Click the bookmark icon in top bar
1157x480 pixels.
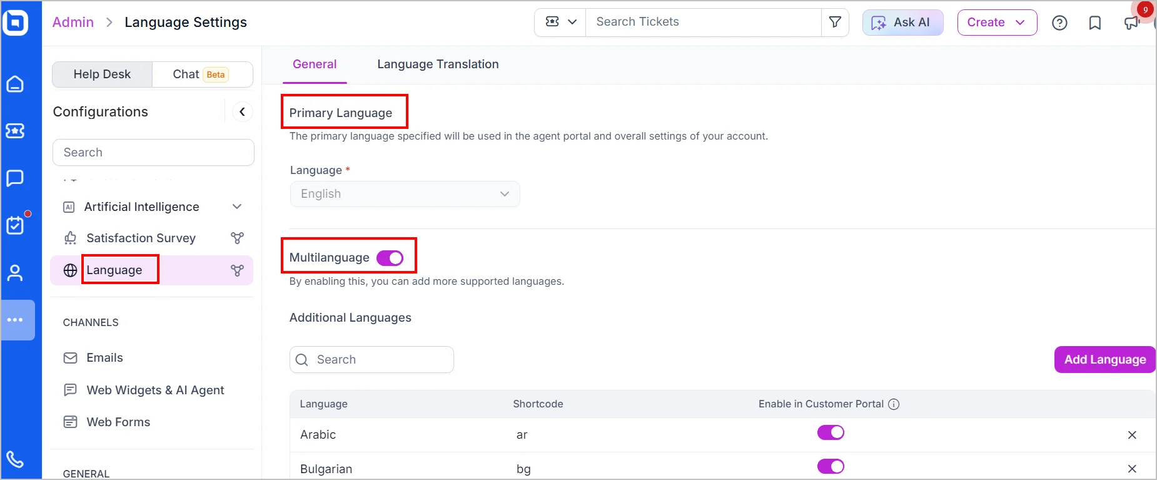tap(1095, 23)
